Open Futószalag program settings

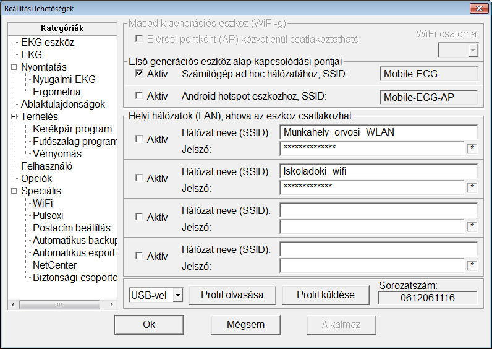tap(74, 141)
